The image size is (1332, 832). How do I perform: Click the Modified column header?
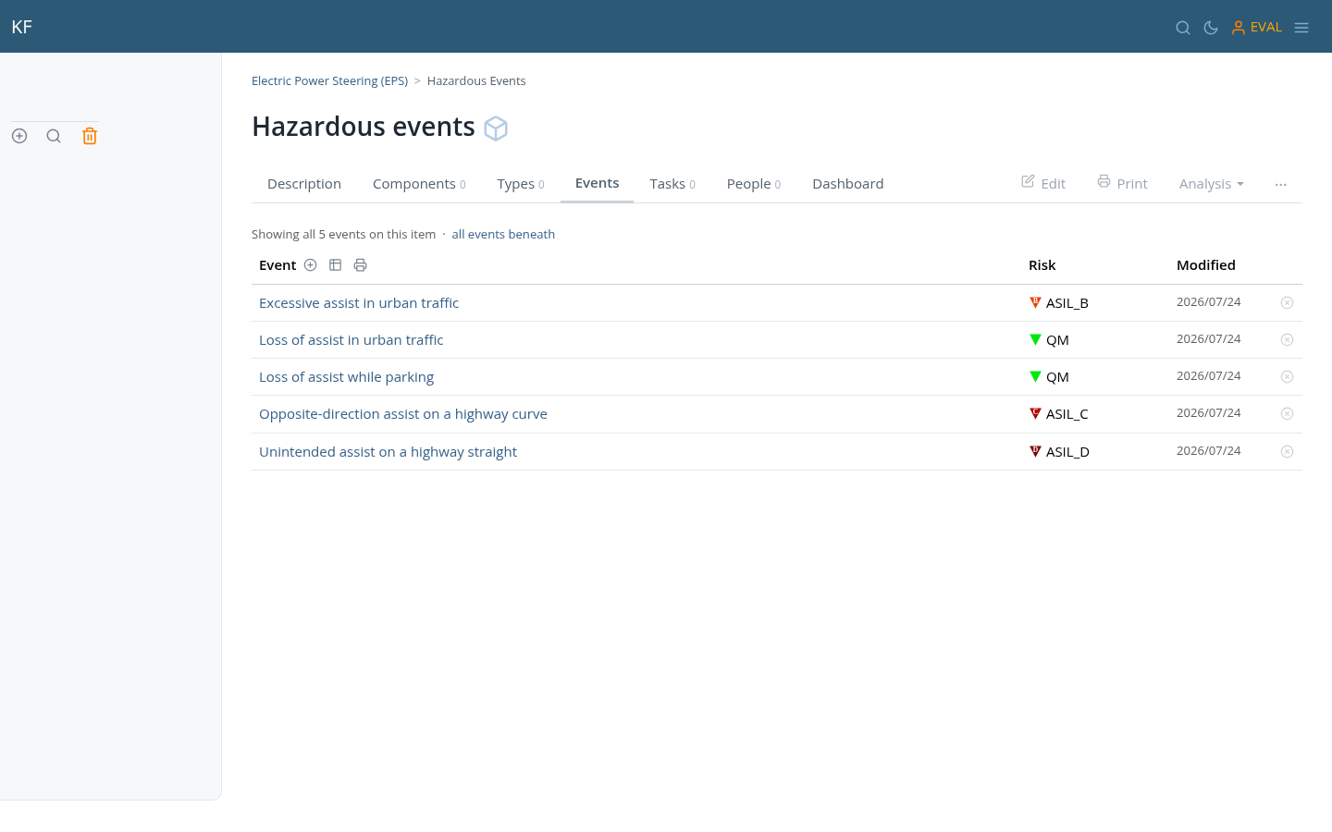[1206, 265]
